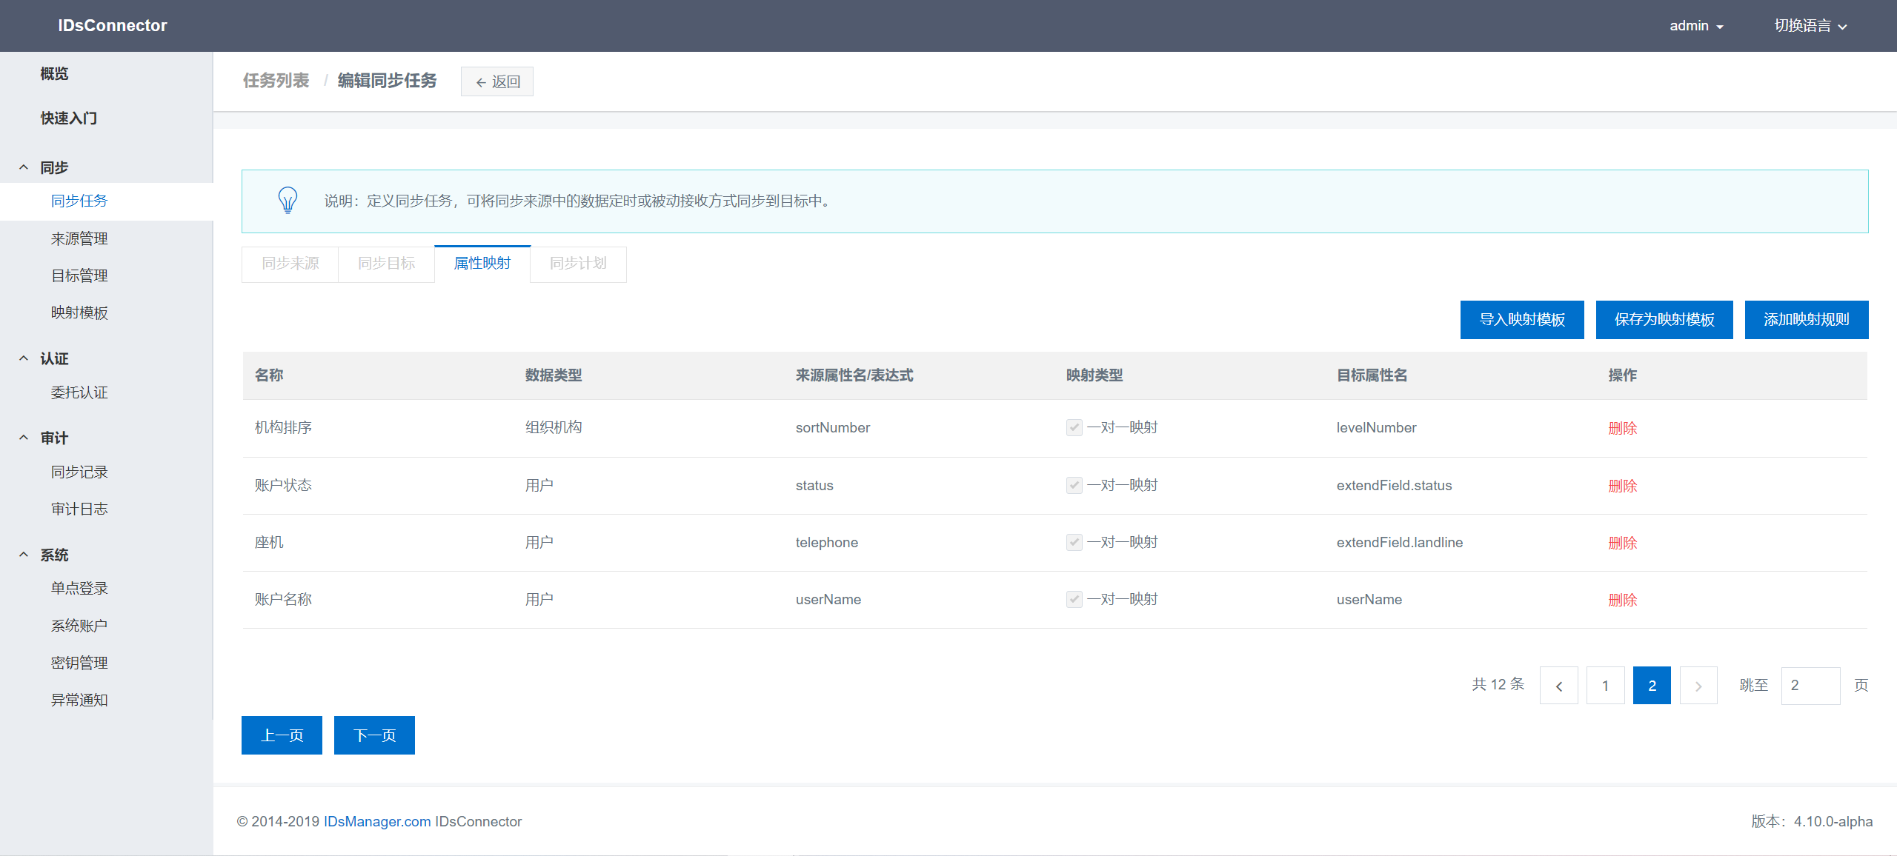Collapse the 同步 sidebar section chevron
This screenshot has width=1897, height=856.
click(x=24, y=167)
